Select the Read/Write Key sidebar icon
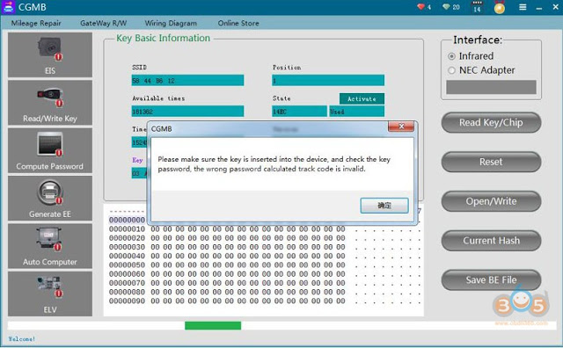The height and width of the screenshot is (348, 563). coord(50,102)
